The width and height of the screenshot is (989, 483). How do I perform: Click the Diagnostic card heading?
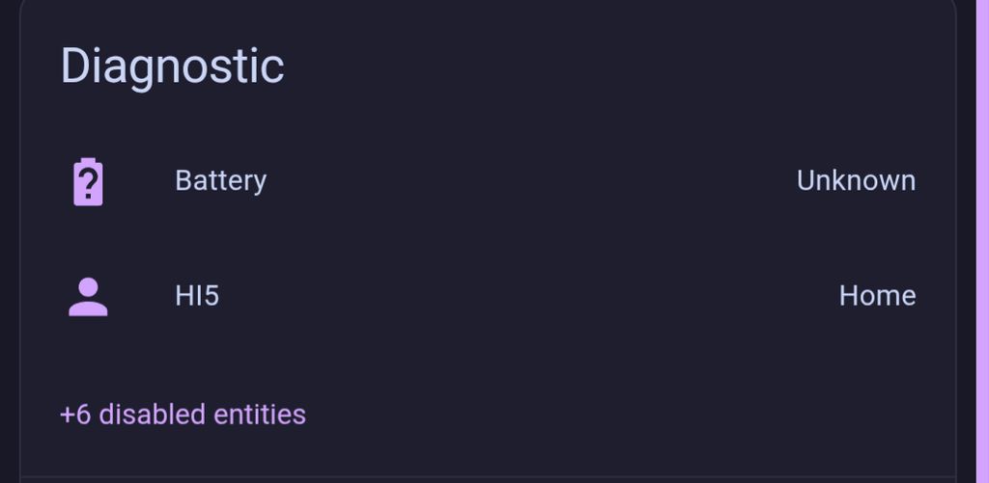172,67
